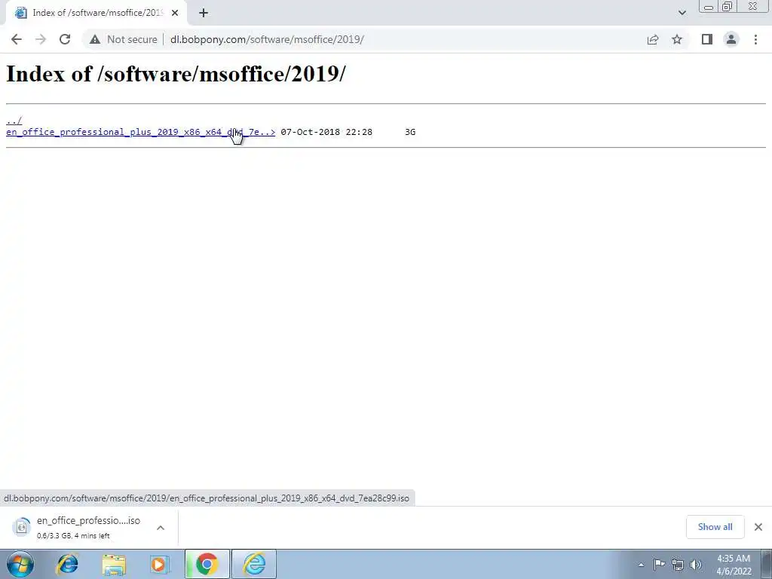Click the network tray icon
Screen dimensions: 772x579
coord(678,565)
